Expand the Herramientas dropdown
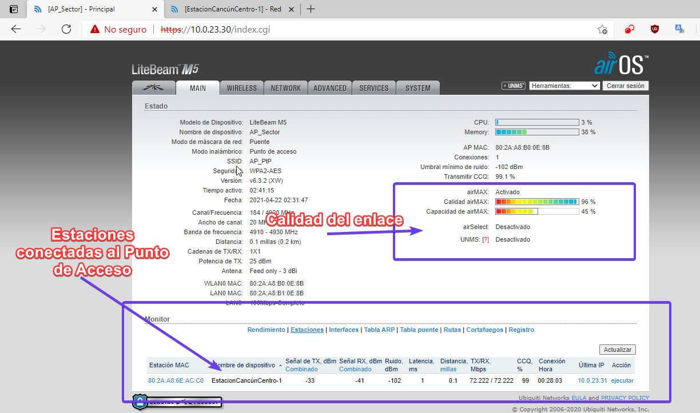The height and width of the screenshot is (413, 700). (564, 86)
